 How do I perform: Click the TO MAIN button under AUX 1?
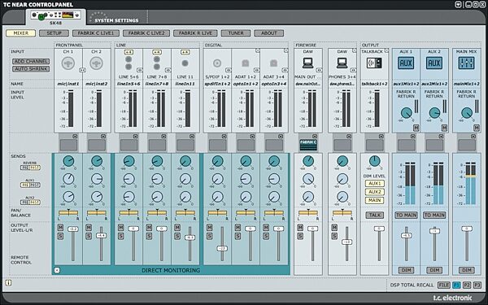pyautogui.click(x=406, y=215)
